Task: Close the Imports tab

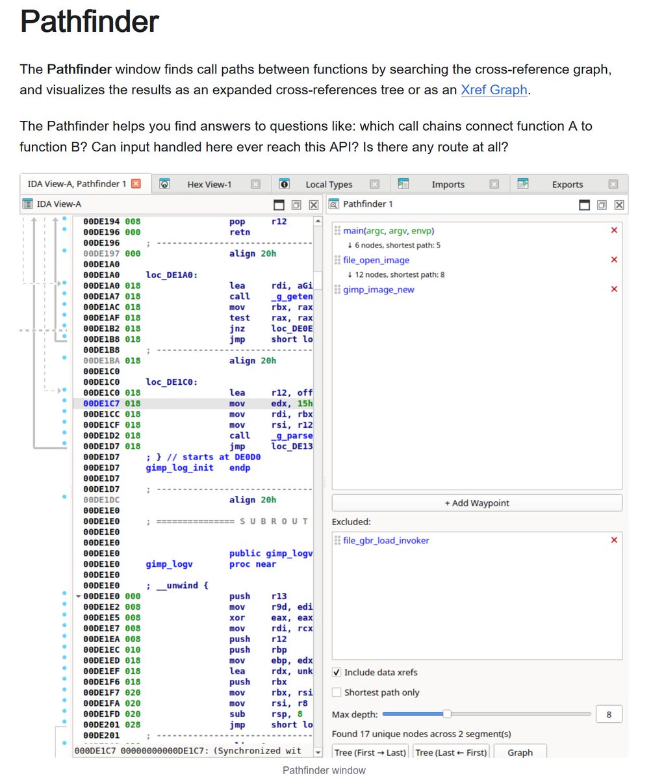Action: [x=494, y=185]
